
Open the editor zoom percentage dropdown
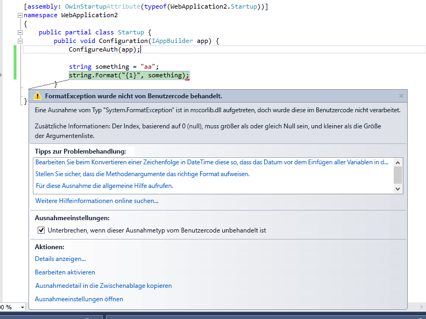pos(22,307)
